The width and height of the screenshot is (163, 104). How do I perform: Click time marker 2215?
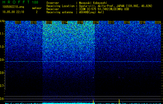point(80,22)
